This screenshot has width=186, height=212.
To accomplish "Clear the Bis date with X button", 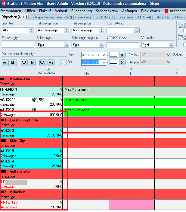I will pos(122,63).
